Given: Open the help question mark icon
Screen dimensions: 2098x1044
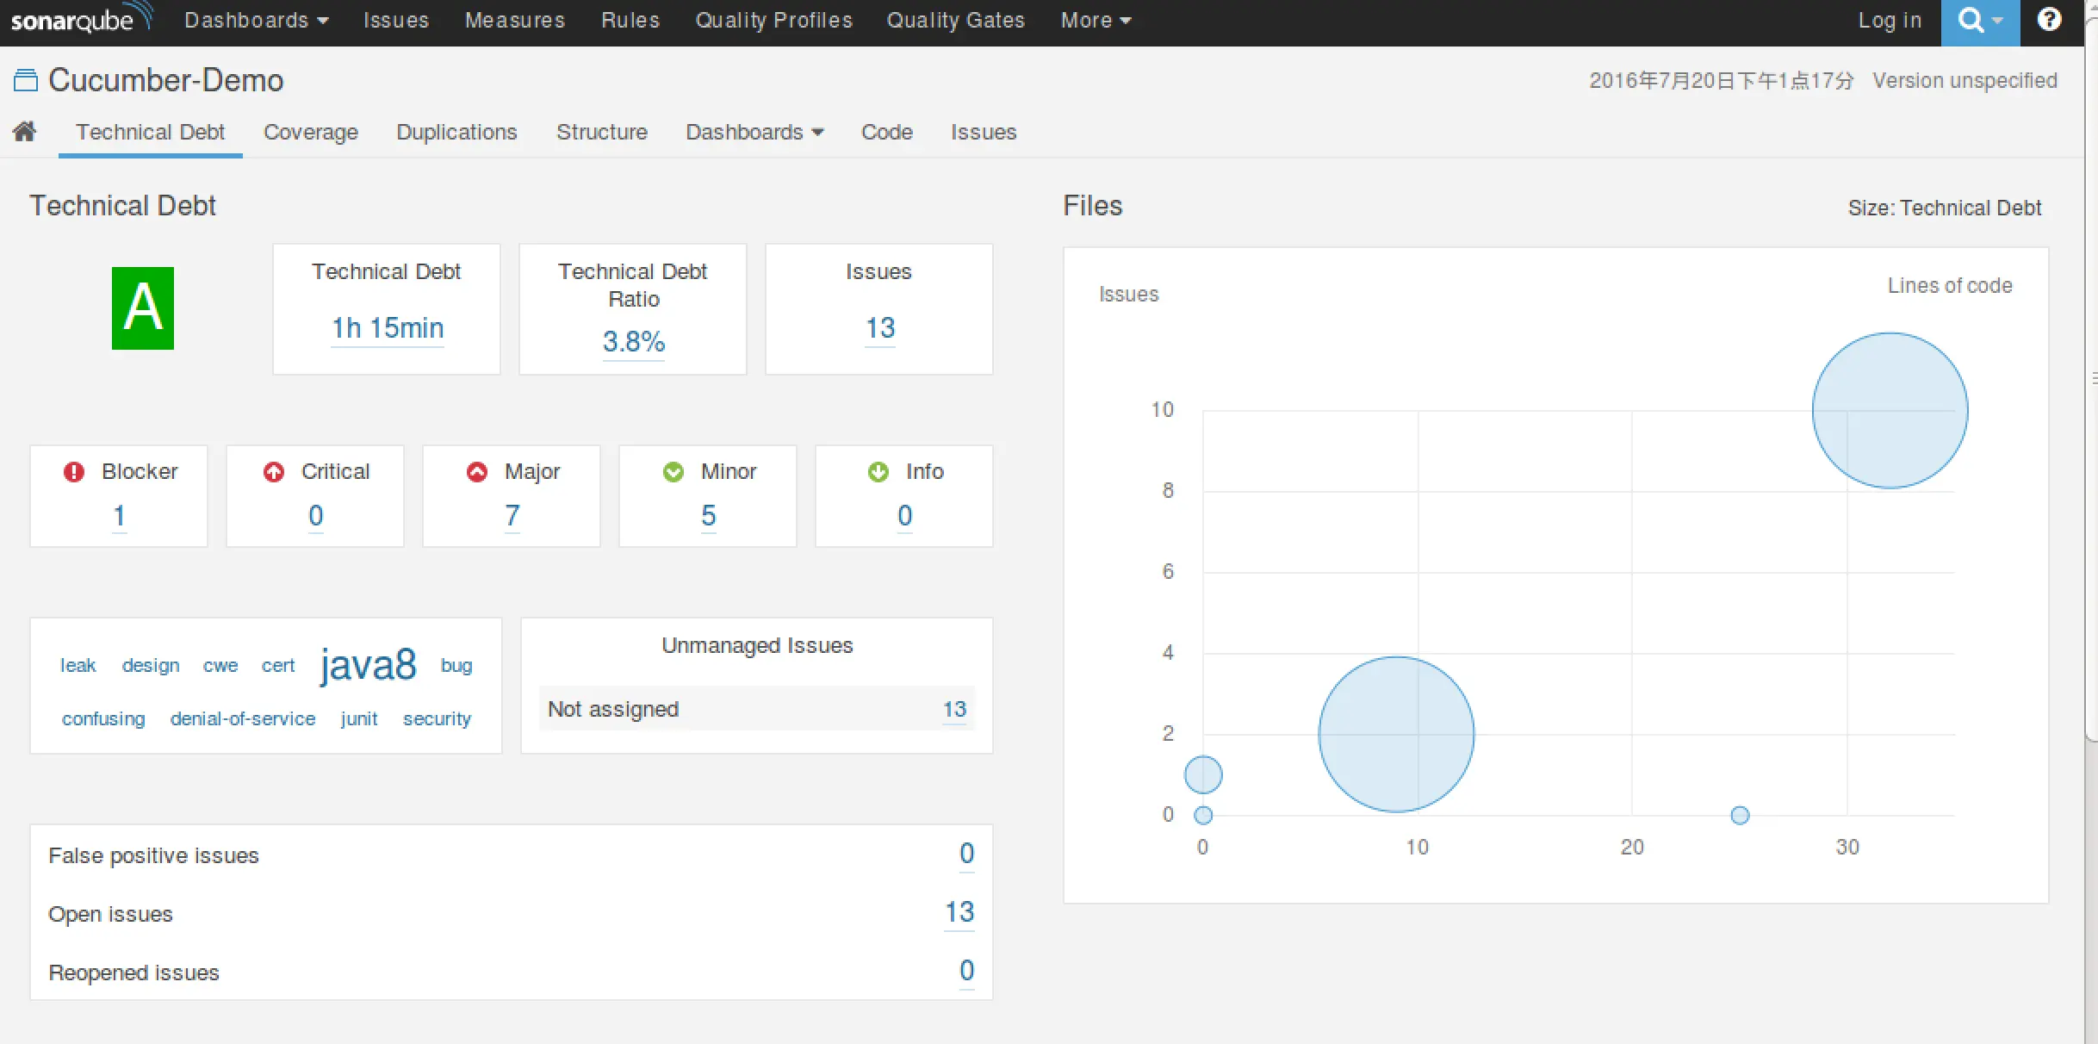Looking at the screenshot, I should pos(2049,19).
